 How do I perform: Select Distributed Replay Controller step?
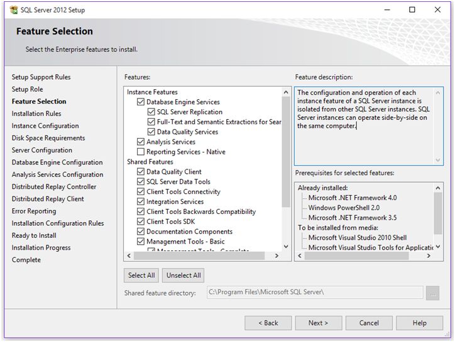(x=54, y=186)
